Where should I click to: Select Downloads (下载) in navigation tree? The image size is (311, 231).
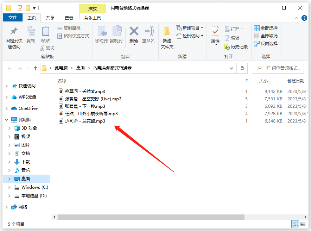pos(26,162)
